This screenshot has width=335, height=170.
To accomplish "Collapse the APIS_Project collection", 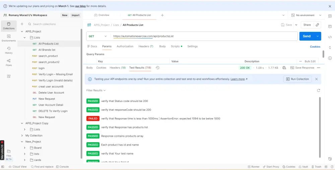I will 22,32.
